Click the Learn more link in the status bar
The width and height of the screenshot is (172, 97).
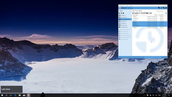click(x=164, y=57)
